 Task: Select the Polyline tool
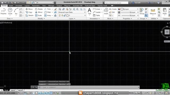[3, 11]
